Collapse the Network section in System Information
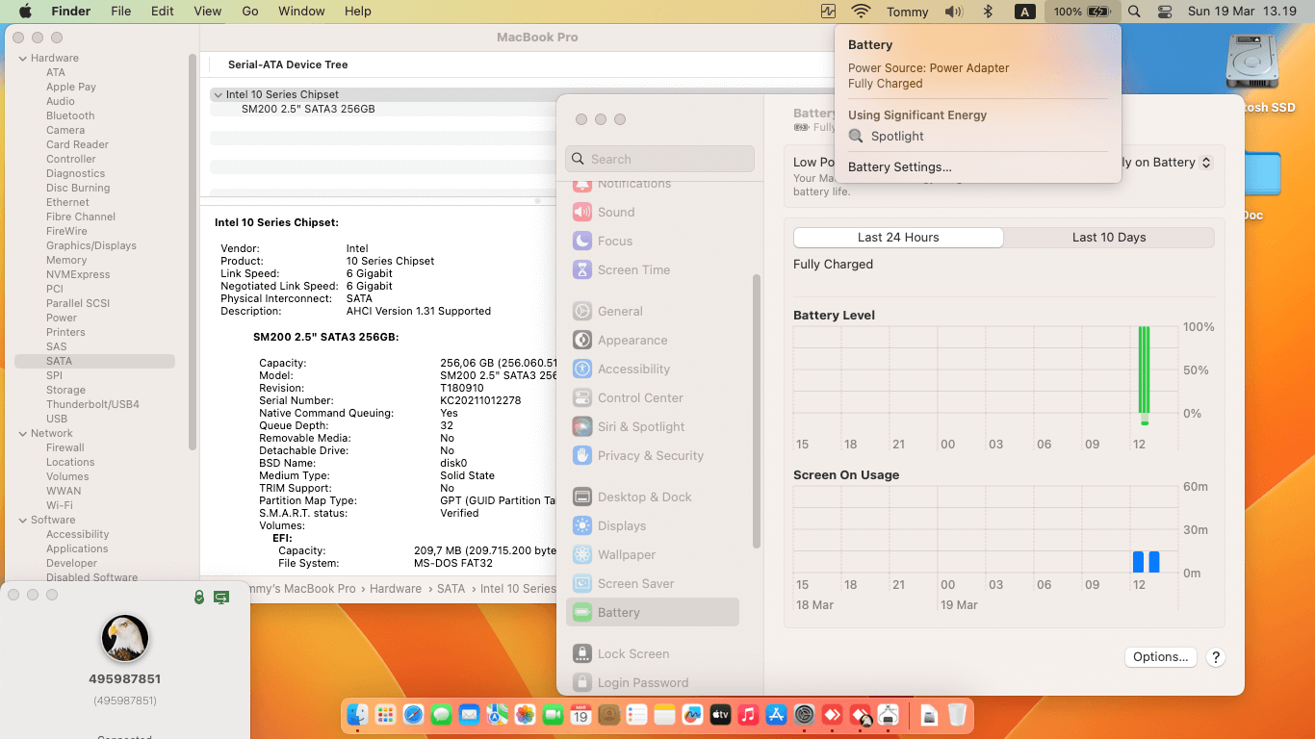 [22, 434]
